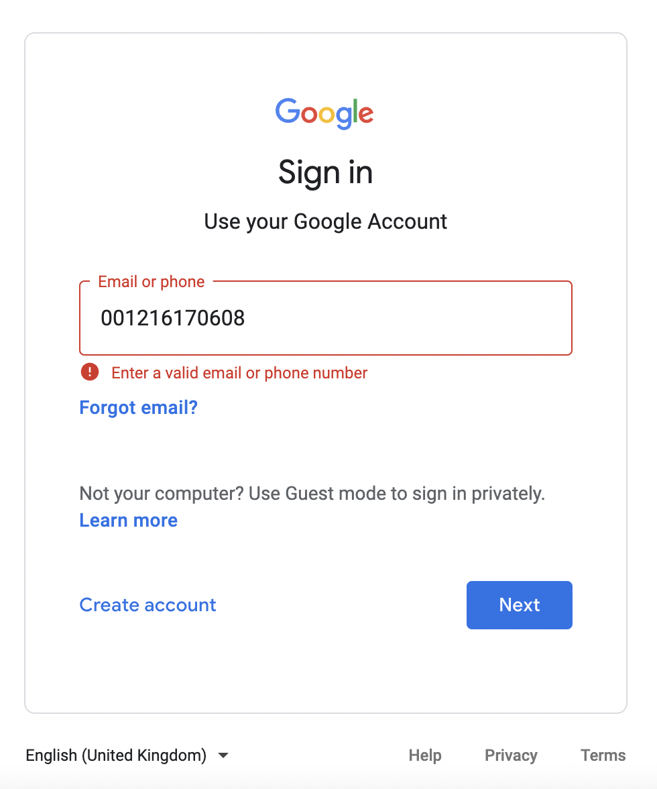Click the red Email or phone label
Screen dimensions: 657x789
click(x=152, y=282)
